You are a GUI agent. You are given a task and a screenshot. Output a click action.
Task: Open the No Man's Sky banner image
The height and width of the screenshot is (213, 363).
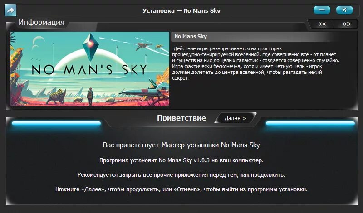[90, 69]
